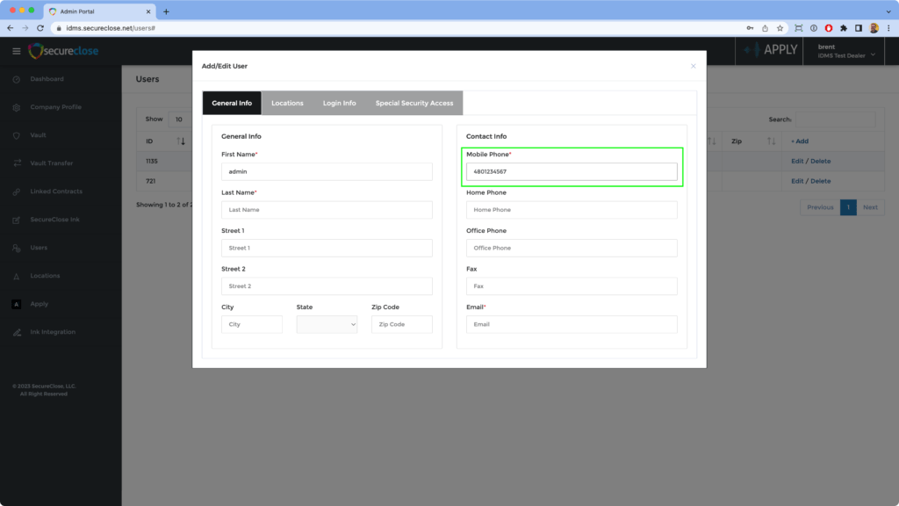Click the Linked Contracts chain icon
The width and height of the screenshot is (899, 506).
click(17, 192)
